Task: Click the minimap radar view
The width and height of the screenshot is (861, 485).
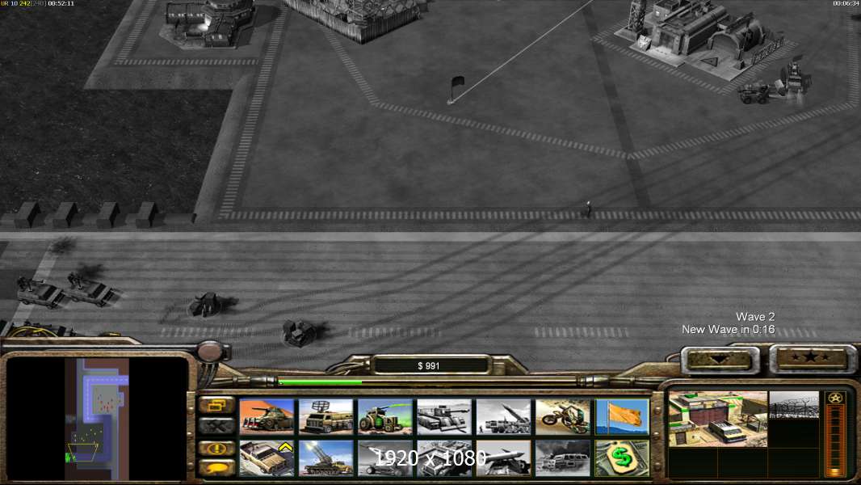Action: (x=97, y=419)
